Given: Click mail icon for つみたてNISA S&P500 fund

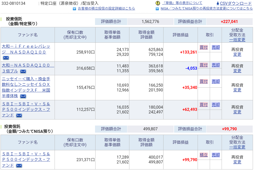Looking at the screenshot, I should tap(19, 166).
